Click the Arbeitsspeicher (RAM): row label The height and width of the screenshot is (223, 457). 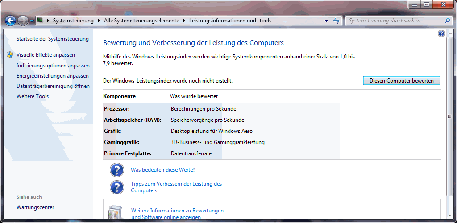pos(133,120)
